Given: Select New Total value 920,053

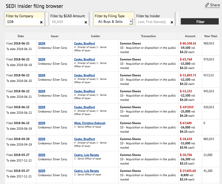Looking at the screenshot, I should pyautogui.click(x=209, y=107).
